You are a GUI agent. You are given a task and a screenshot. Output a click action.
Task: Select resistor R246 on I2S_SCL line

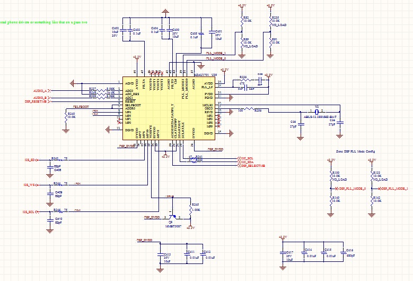[x=60, y=212]
